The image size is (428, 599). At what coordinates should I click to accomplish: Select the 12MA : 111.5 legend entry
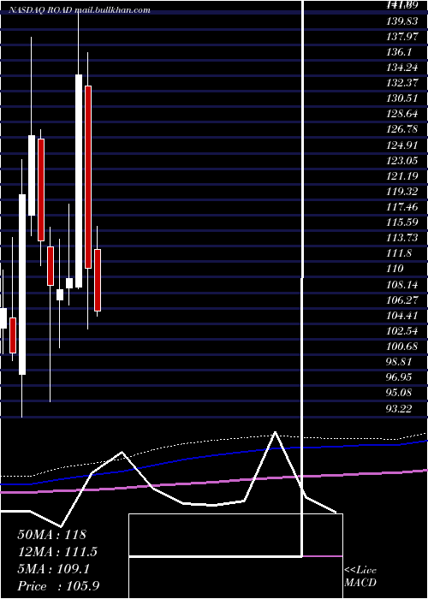point(57,552)
